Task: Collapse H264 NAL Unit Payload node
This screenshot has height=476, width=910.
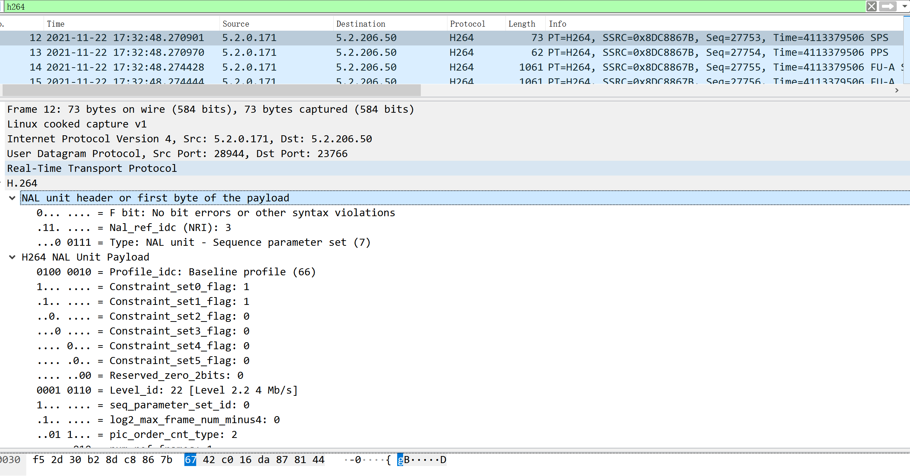Action: tap(12, 257)
